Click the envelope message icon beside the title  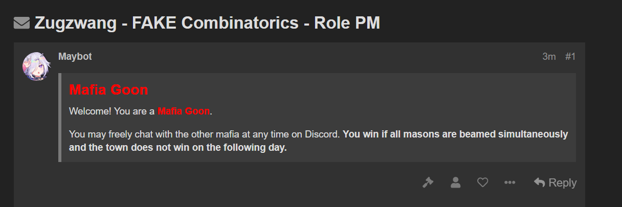click(x=21, y=23)
